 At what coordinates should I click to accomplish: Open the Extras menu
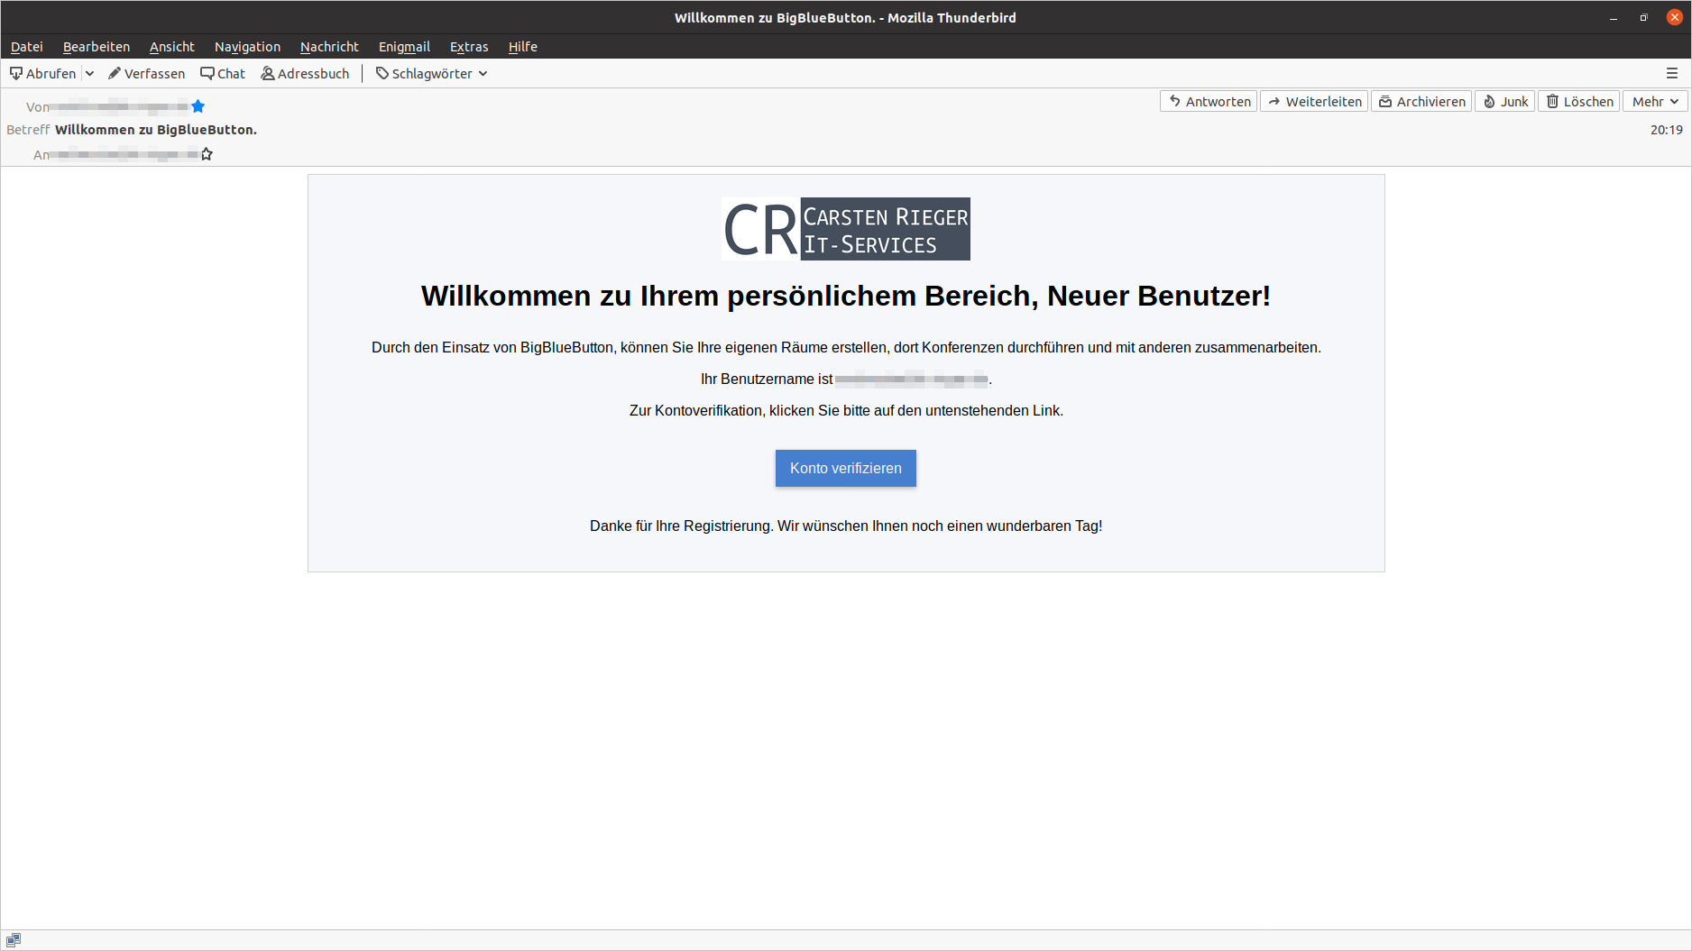pyautogui.click(x=469, y=47)
